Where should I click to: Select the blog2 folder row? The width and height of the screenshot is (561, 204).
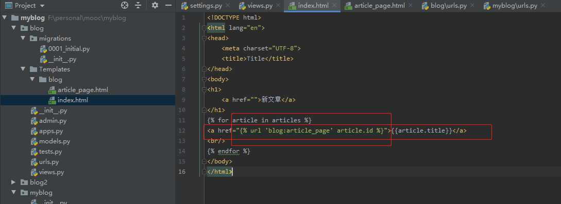(x=88, y=182)
